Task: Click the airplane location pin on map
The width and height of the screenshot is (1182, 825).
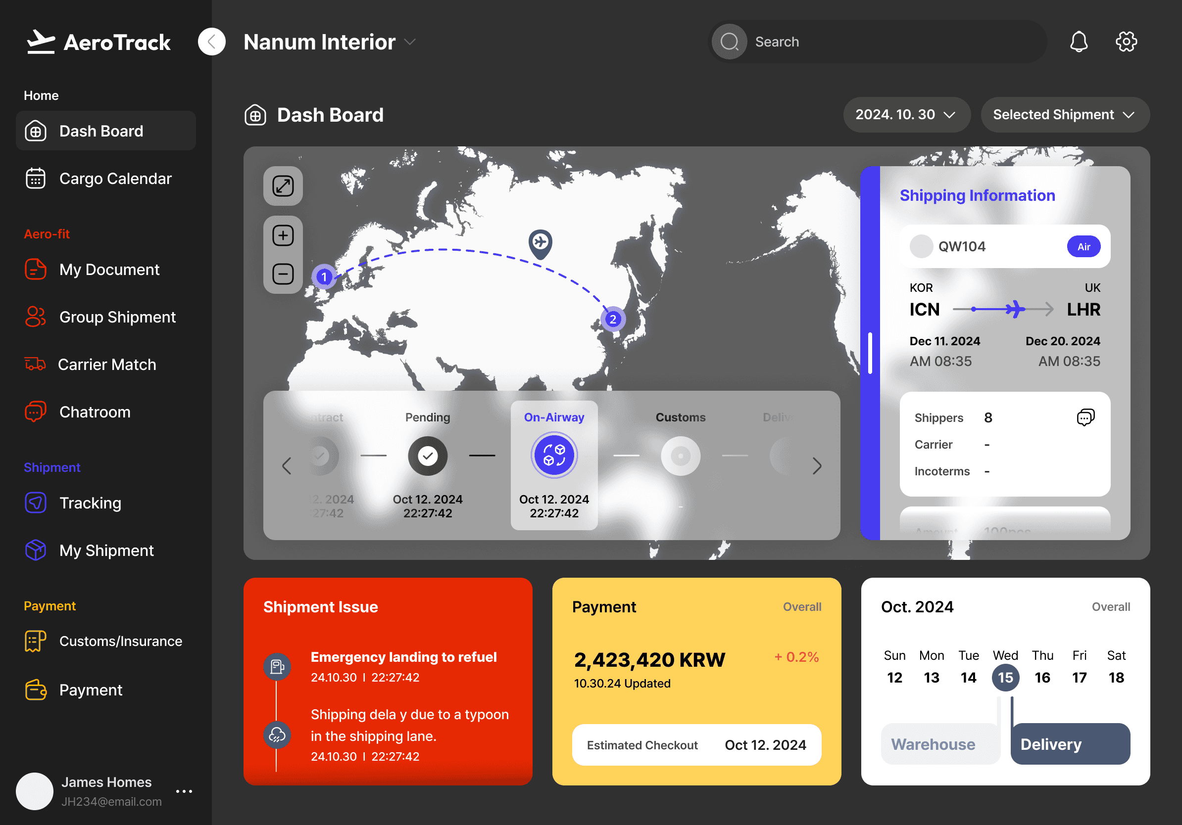Action: tap(540, 242)
